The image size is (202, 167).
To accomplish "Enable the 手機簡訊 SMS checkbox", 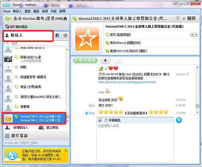I will (x=106, y=120).
